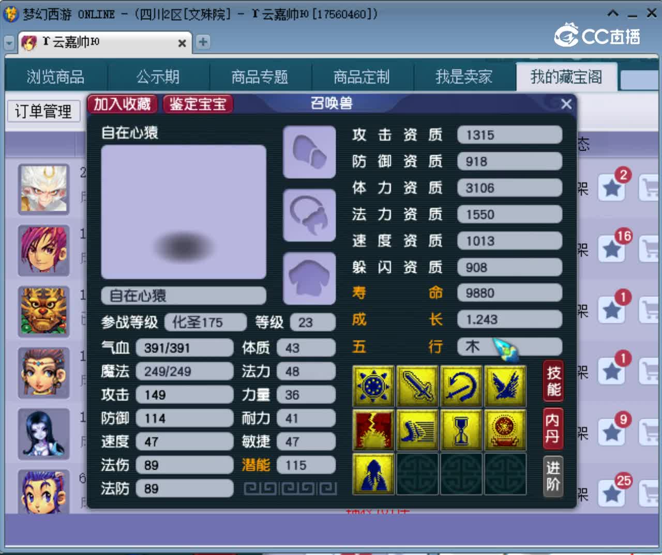Viewport: 662px width, 555px height.
Task: Select the red-haired character avatar
Action: pyautogui.click(x=44, y=250)
